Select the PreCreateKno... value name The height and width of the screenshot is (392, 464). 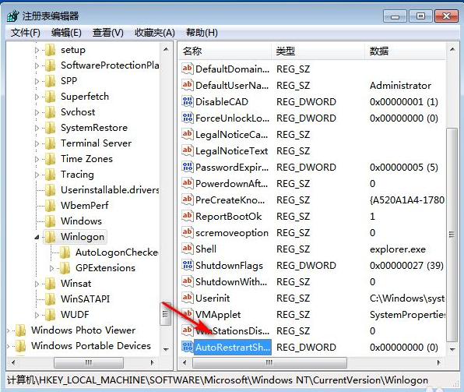(230, 200)
